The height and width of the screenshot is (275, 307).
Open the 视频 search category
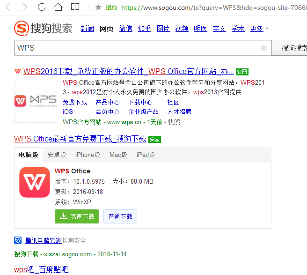pyautogui.click(x=182, y=29)
